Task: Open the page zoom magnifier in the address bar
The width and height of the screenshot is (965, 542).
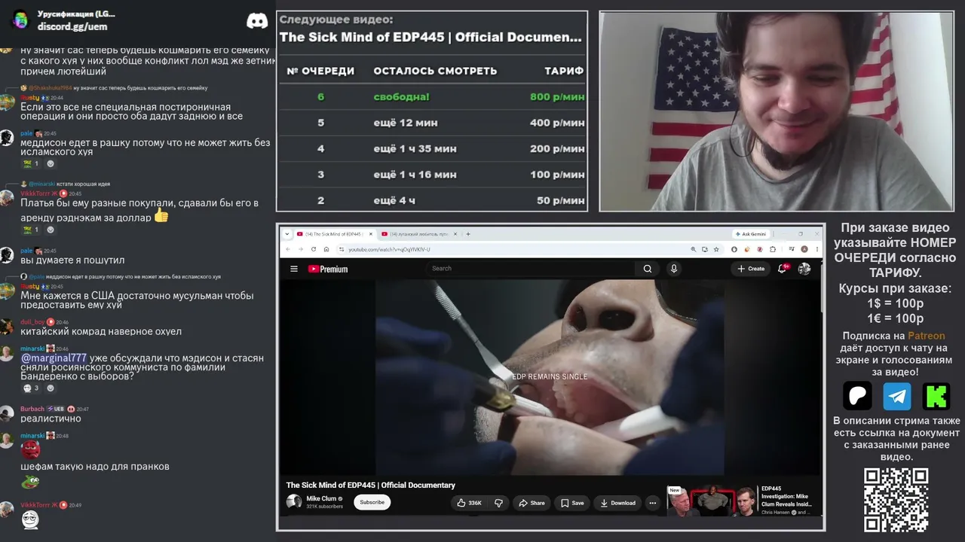Action: coord(694,249)
